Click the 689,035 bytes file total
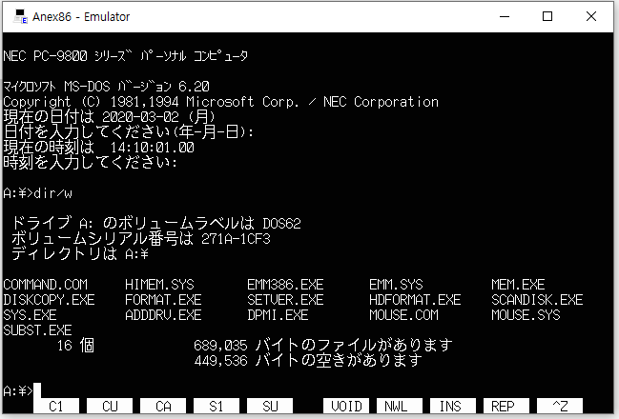The height and width of the screenshot is (419, 619). click(x=220, y=346)
